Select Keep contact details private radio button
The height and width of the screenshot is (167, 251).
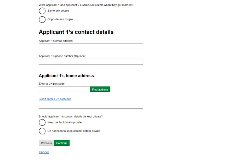(42, 122)
